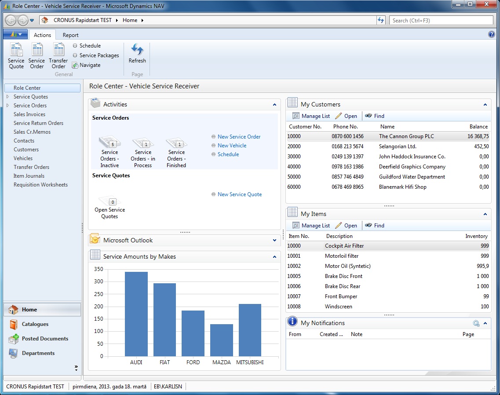The height and width of the screenshot is (395, 500).
Task: Show more navigation pane buttons chevron
Action: point(76,368)
